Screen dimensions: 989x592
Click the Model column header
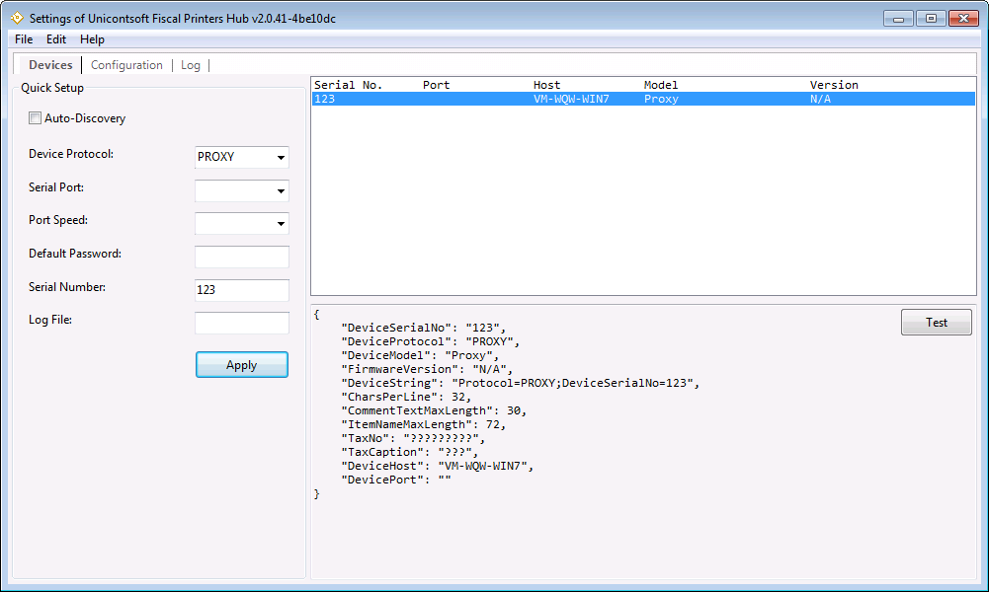coord(660,85)
